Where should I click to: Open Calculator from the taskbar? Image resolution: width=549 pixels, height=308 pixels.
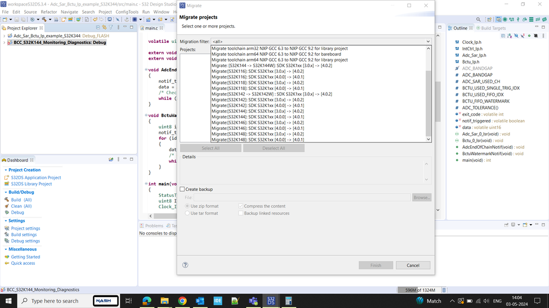[x=289, y=301]
